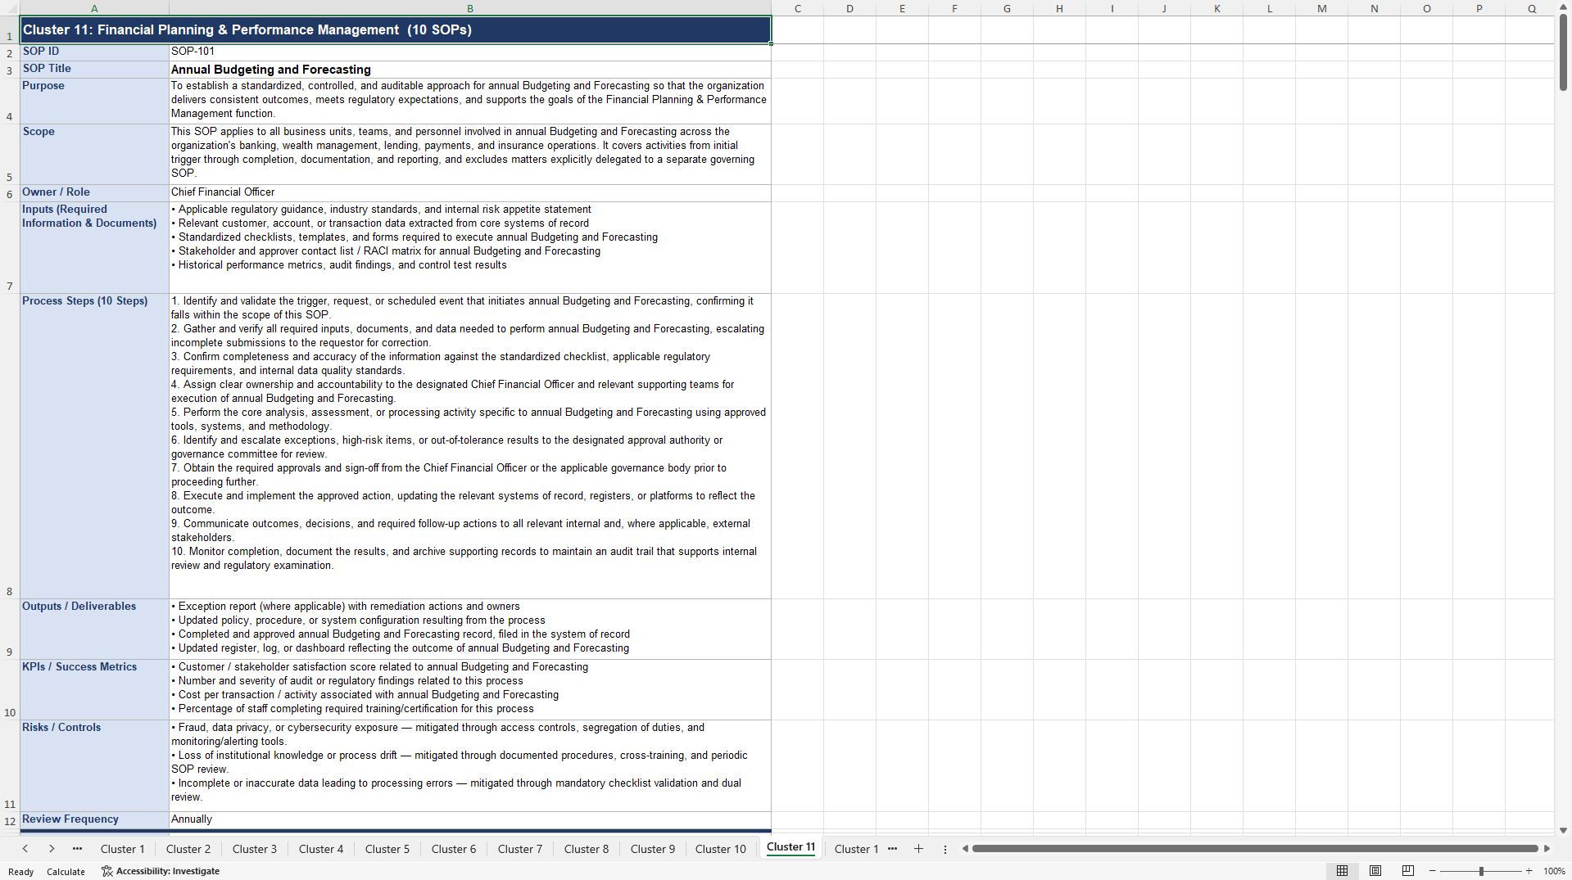Select Process Steps (10 Steps) cell
The width and height of the screenshot is (1572, 880).
pyautogui.click(x=94, y=446)
